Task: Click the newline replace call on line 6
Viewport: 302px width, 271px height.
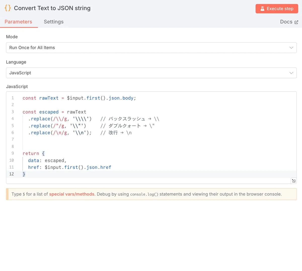Action: [x=40, y=133]
